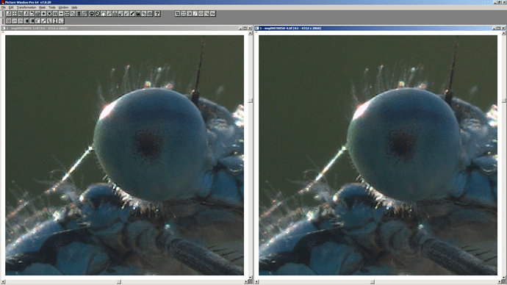The image size is (507, 285).
Task: Click the right image's vertical scrollbar thumb
Action: click(x=504, y=101)
